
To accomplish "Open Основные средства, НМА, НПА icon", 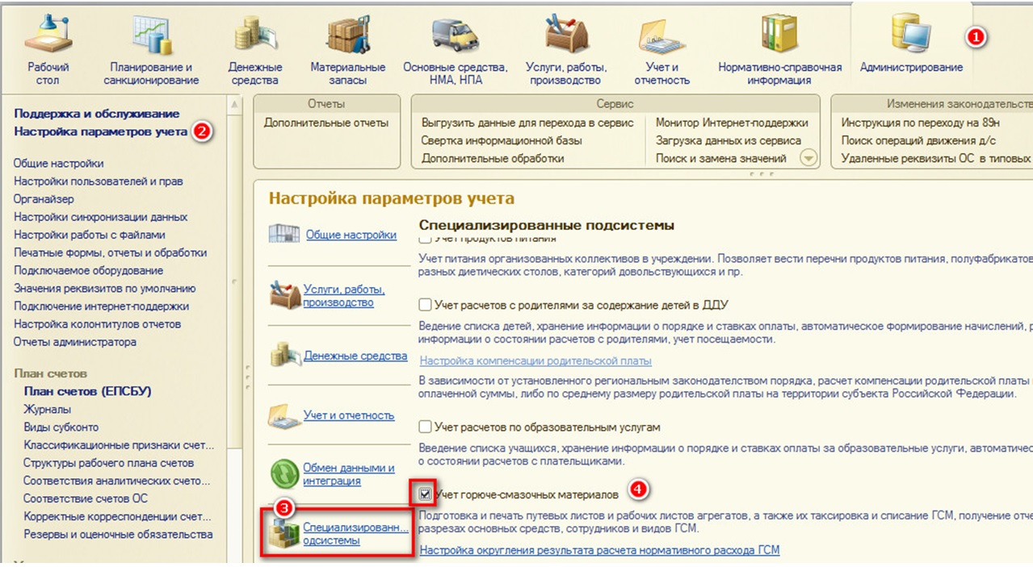I will [456, 34].
